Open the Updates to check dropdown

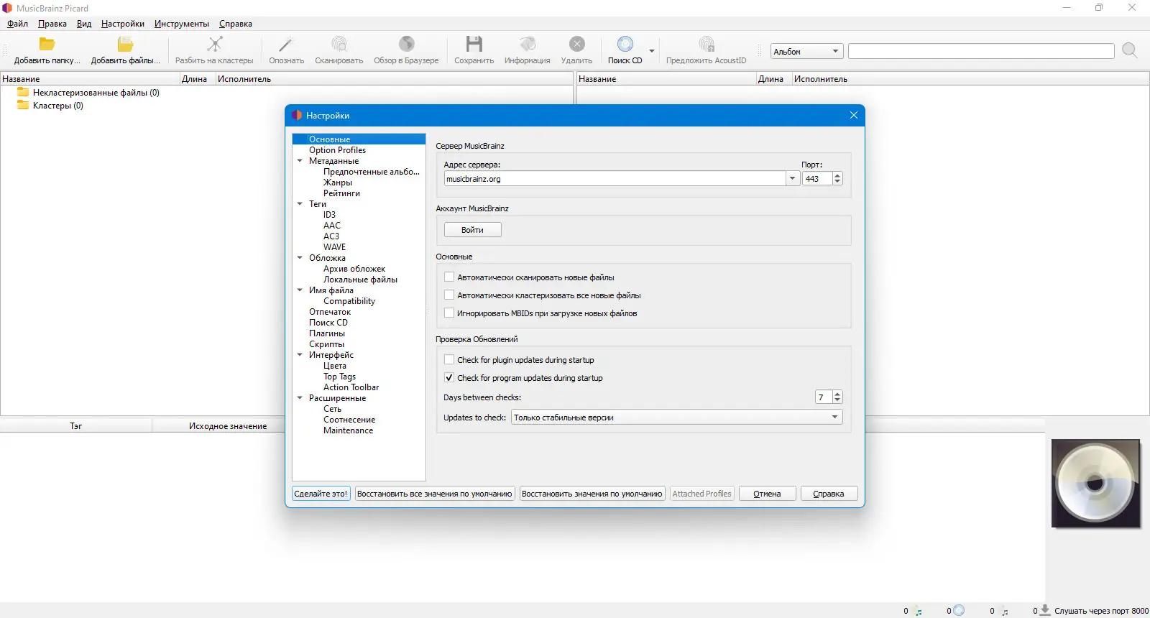click(676, 418)
